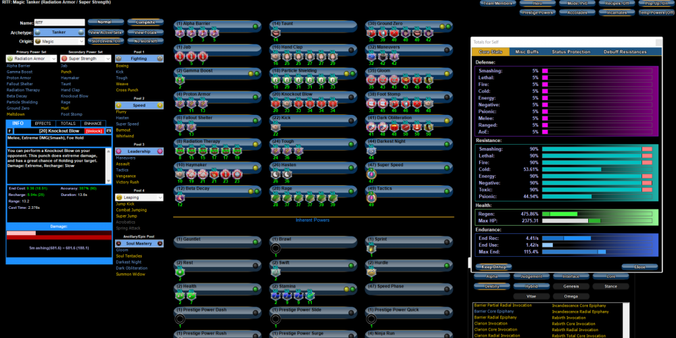The width and height of the screenshot is (676, 338).
Task: Click the Sprint inherent power slot icon
Action: coord(372,249)
